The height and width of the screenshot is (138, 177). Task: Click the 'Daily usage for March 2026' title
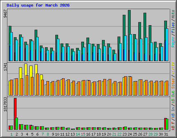(x=38, y=5)
